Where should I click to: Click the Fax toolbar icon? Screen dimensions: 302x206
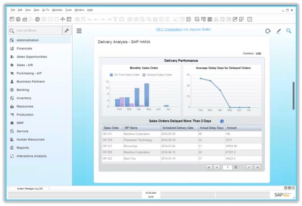(38, 19)
